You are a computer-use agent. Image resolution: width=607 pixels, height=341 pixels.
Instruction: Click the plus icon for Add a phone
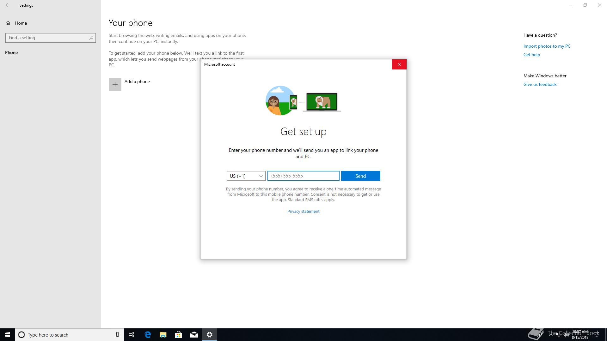(x=115, y=85)
